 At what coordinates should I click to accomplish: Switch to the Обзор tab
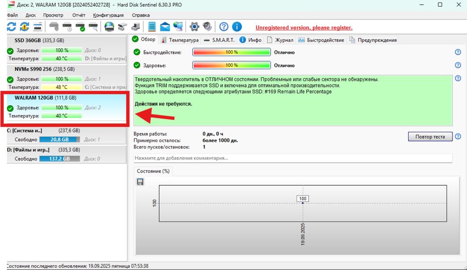click(144, 39)
